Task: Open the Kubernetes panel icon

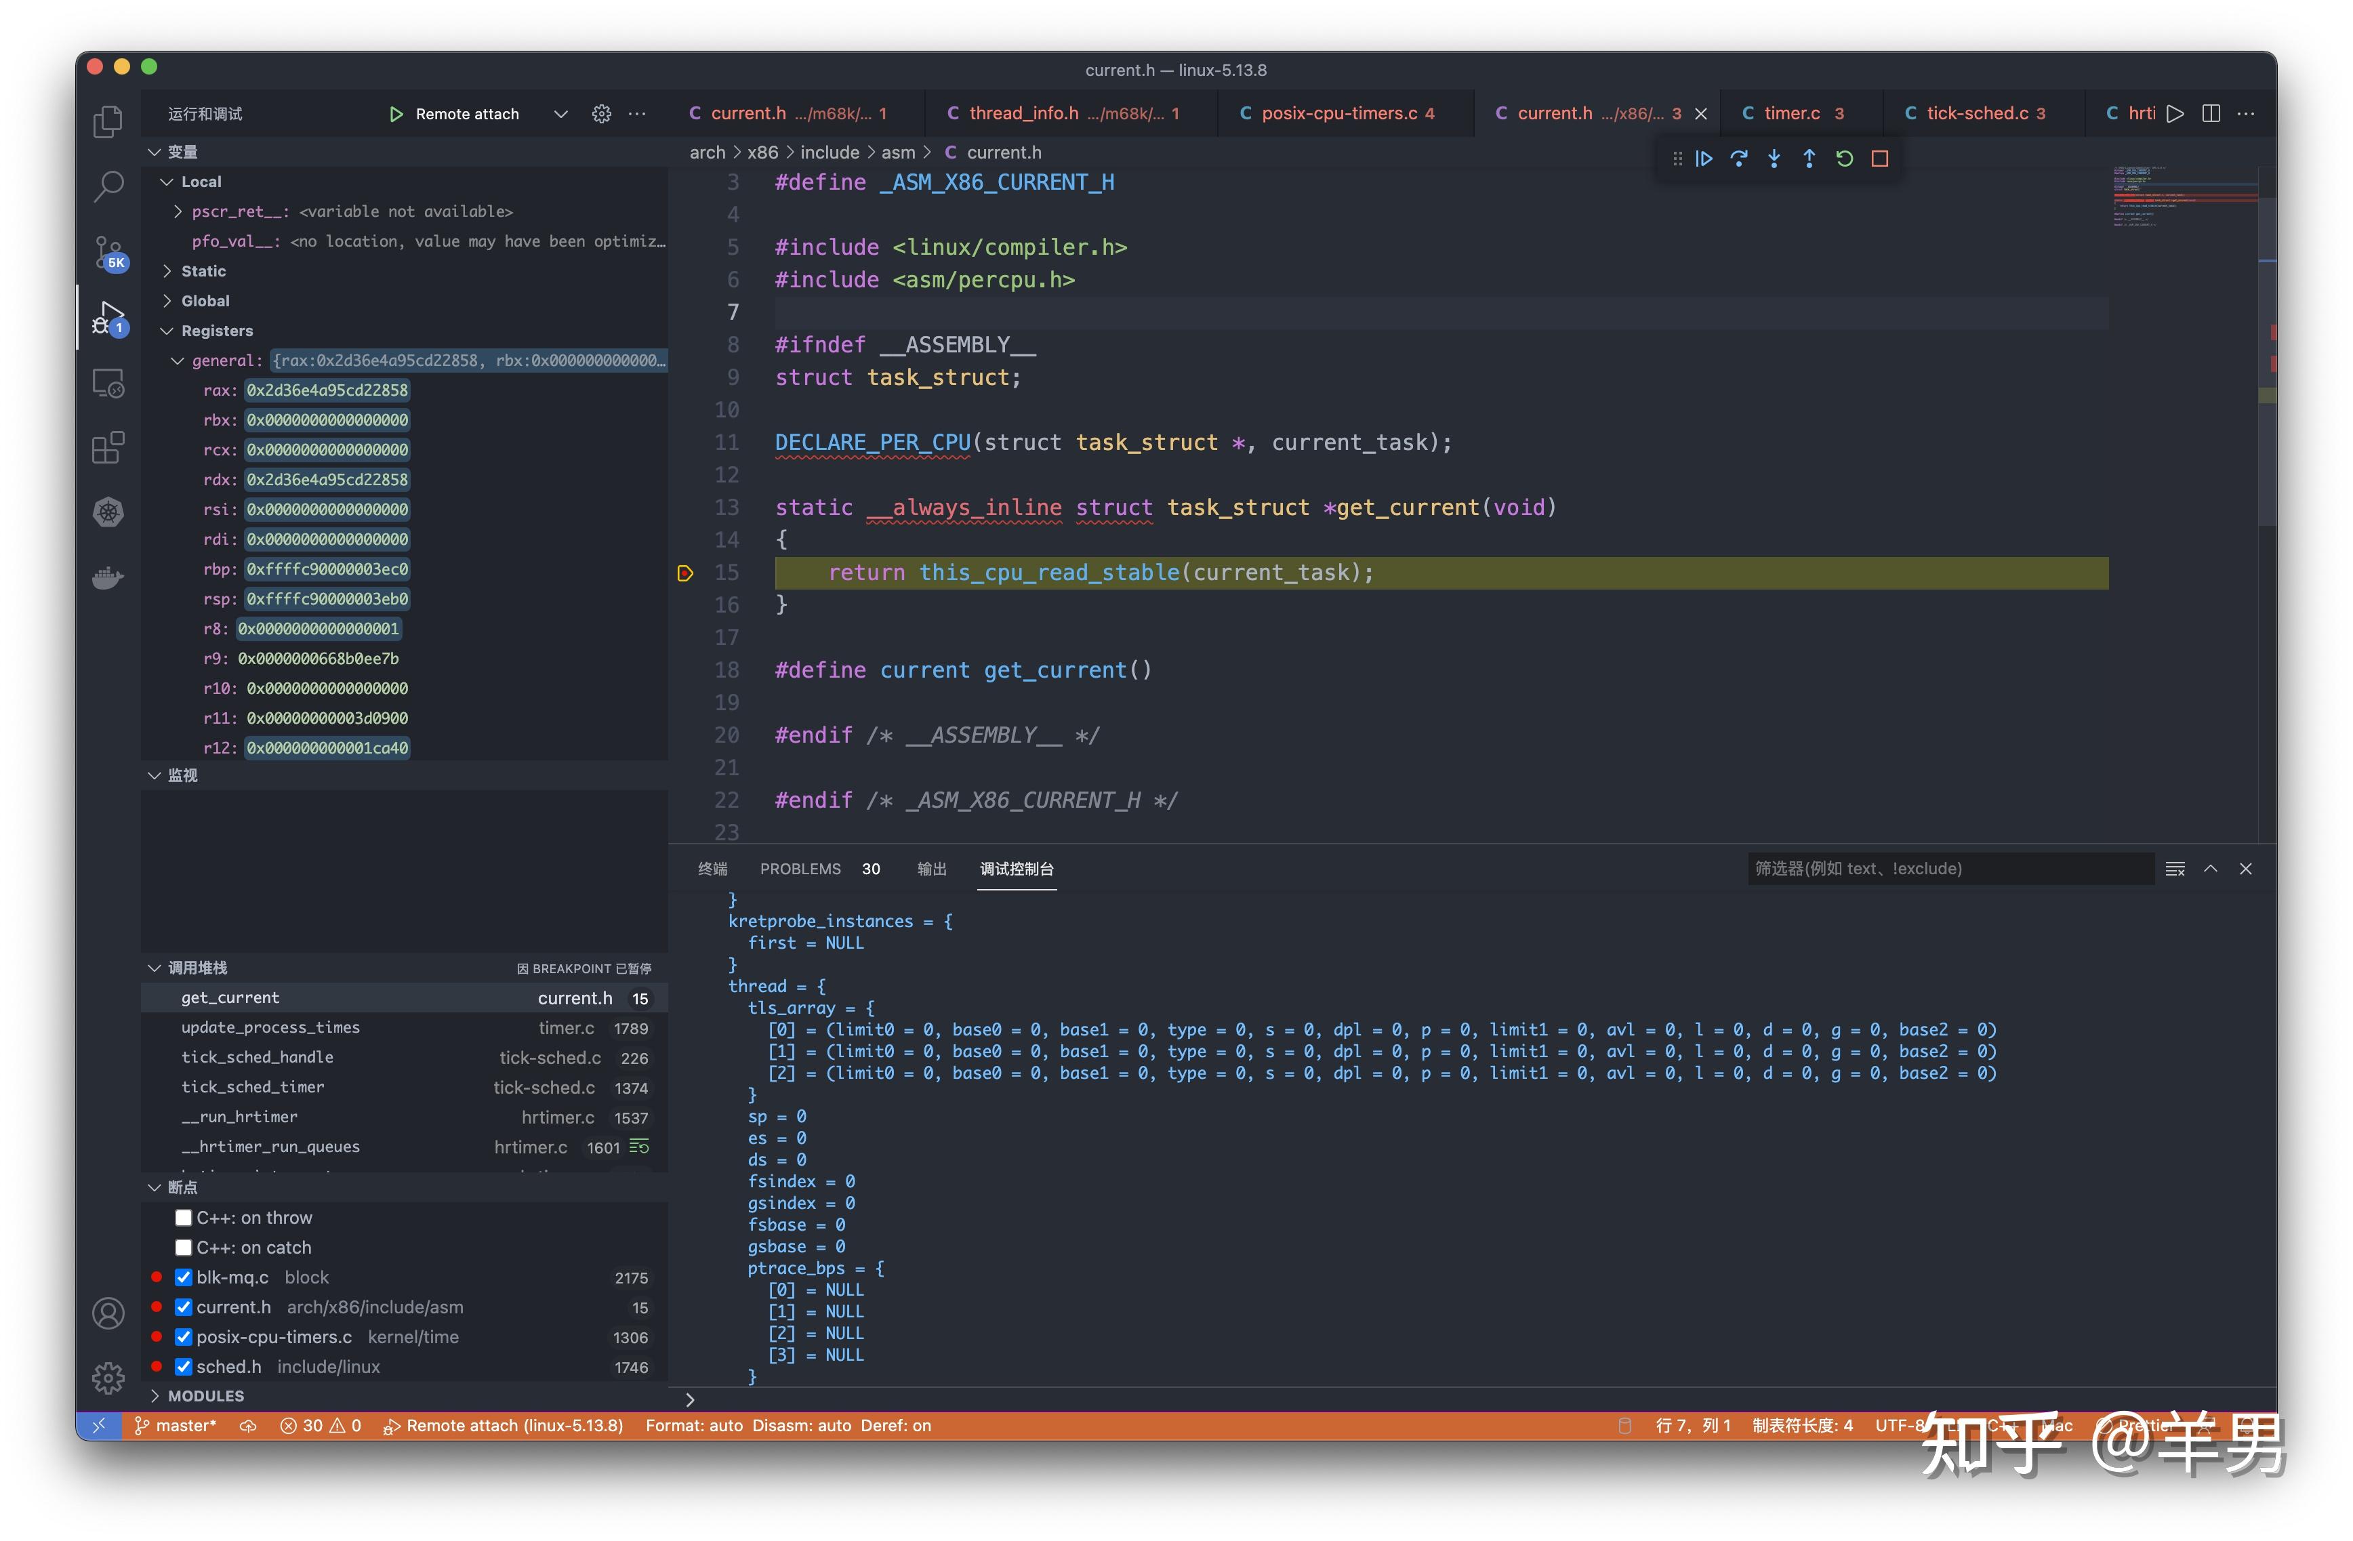Action: click(107, 512)
